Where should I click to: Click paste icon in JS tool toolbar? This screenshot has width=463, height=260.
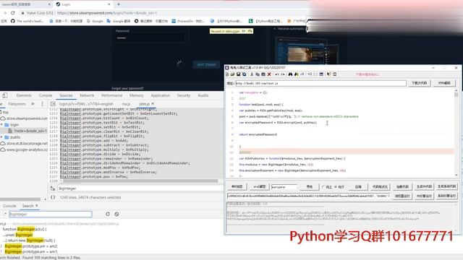pos(263,74)
